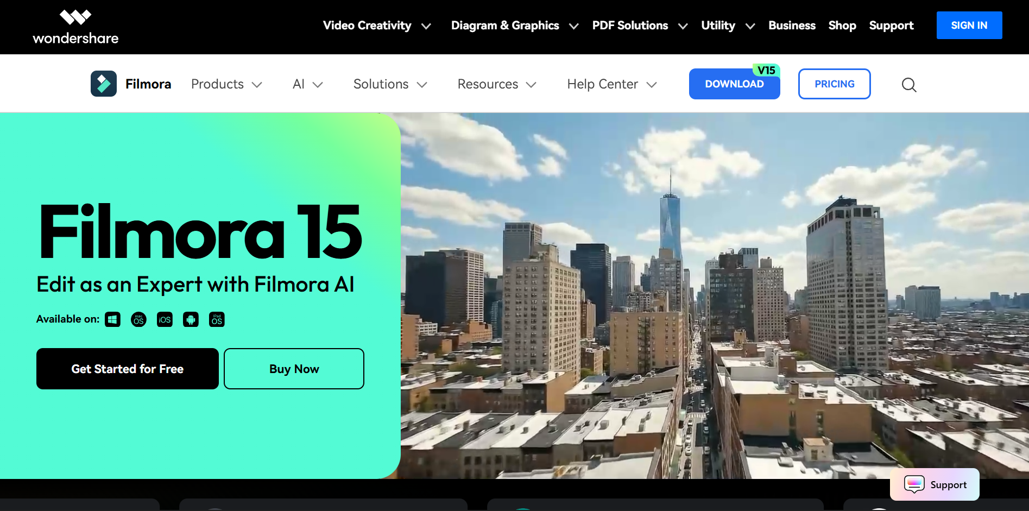Click the Wondershare logo
Image resolution: width=1029 pixels, height=511 pixels.
click(75, 27)
